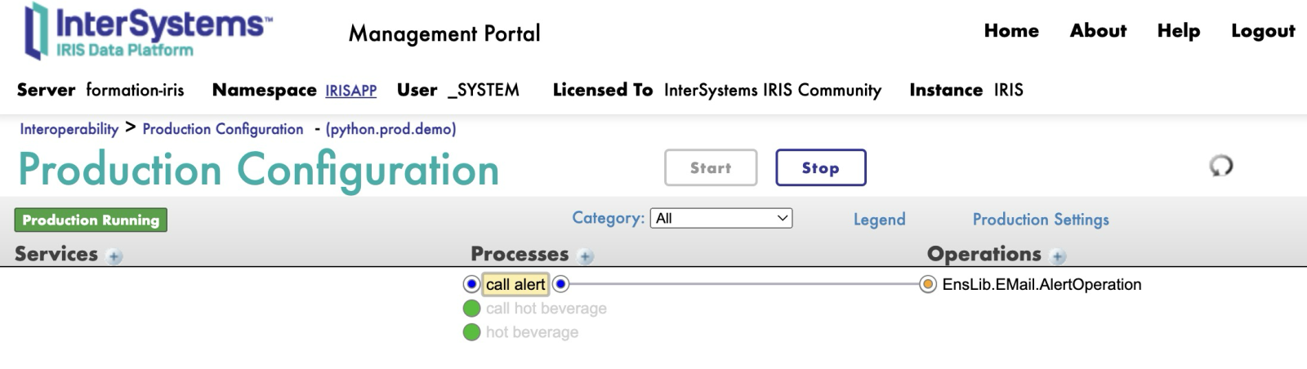The image size is (1307, 369).
Task: Open the IRISAPP namespace link
Action: click(x=350, y=91)
